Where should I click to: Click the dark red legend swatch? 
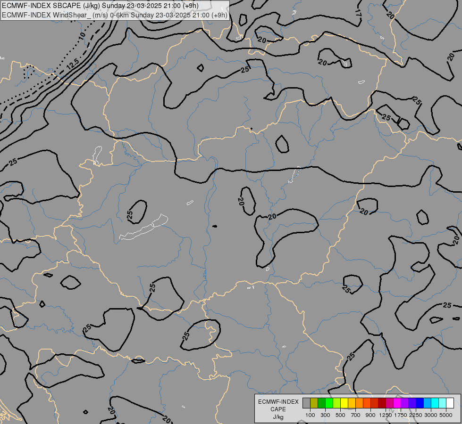[x=382, y=403]
